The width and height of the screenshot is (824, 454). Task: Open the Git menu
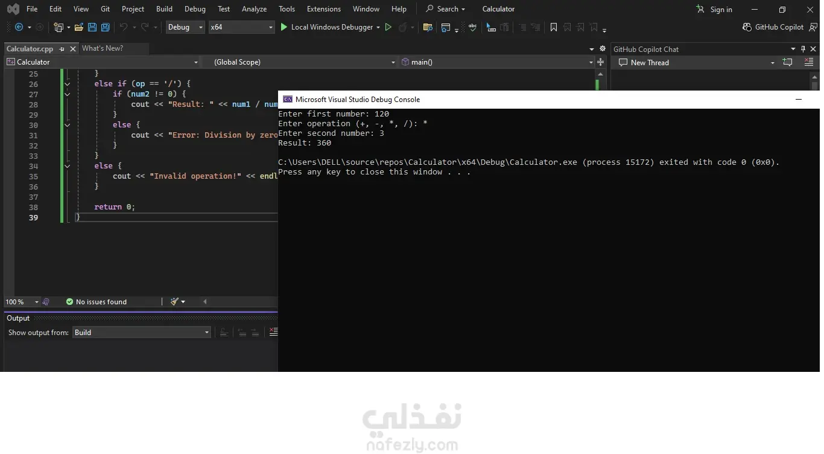[105, 9]
